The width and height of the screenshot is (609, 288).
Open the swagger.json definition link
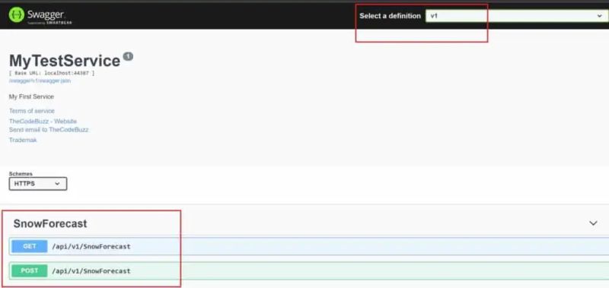(40, 81)
